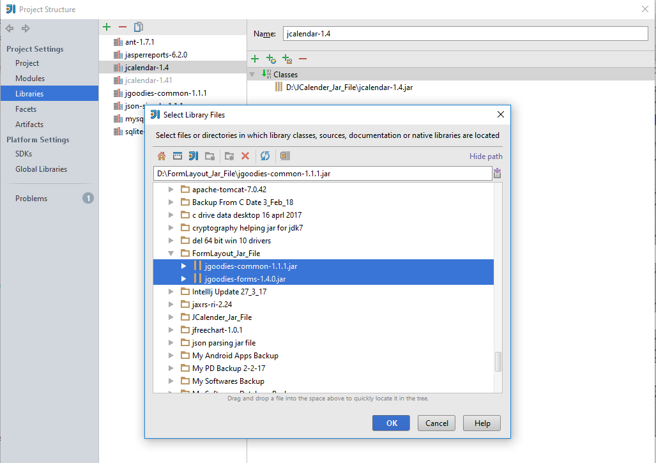656x463 pixels.
Task: Toggle show hidden files in the dialog
Action: pos(285,156)
